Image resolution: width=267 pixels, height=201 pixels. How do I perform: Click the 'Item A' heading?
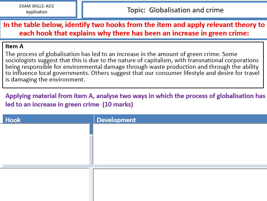point(14,46)
